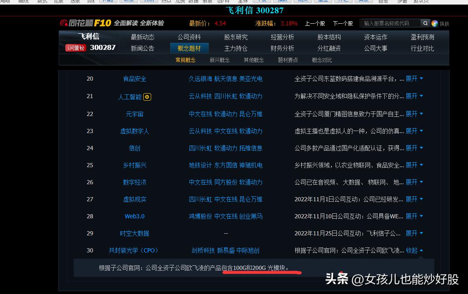The image size is (468, 294).
Task: Open the 信创 concept link
Action: tap(134, 148)
